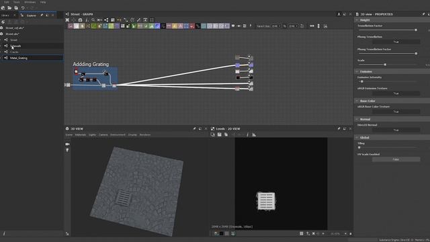Open the Lights menu in 3D View
Image resolution: width=430 pixels, height=242 pixels.
point(92,134)
